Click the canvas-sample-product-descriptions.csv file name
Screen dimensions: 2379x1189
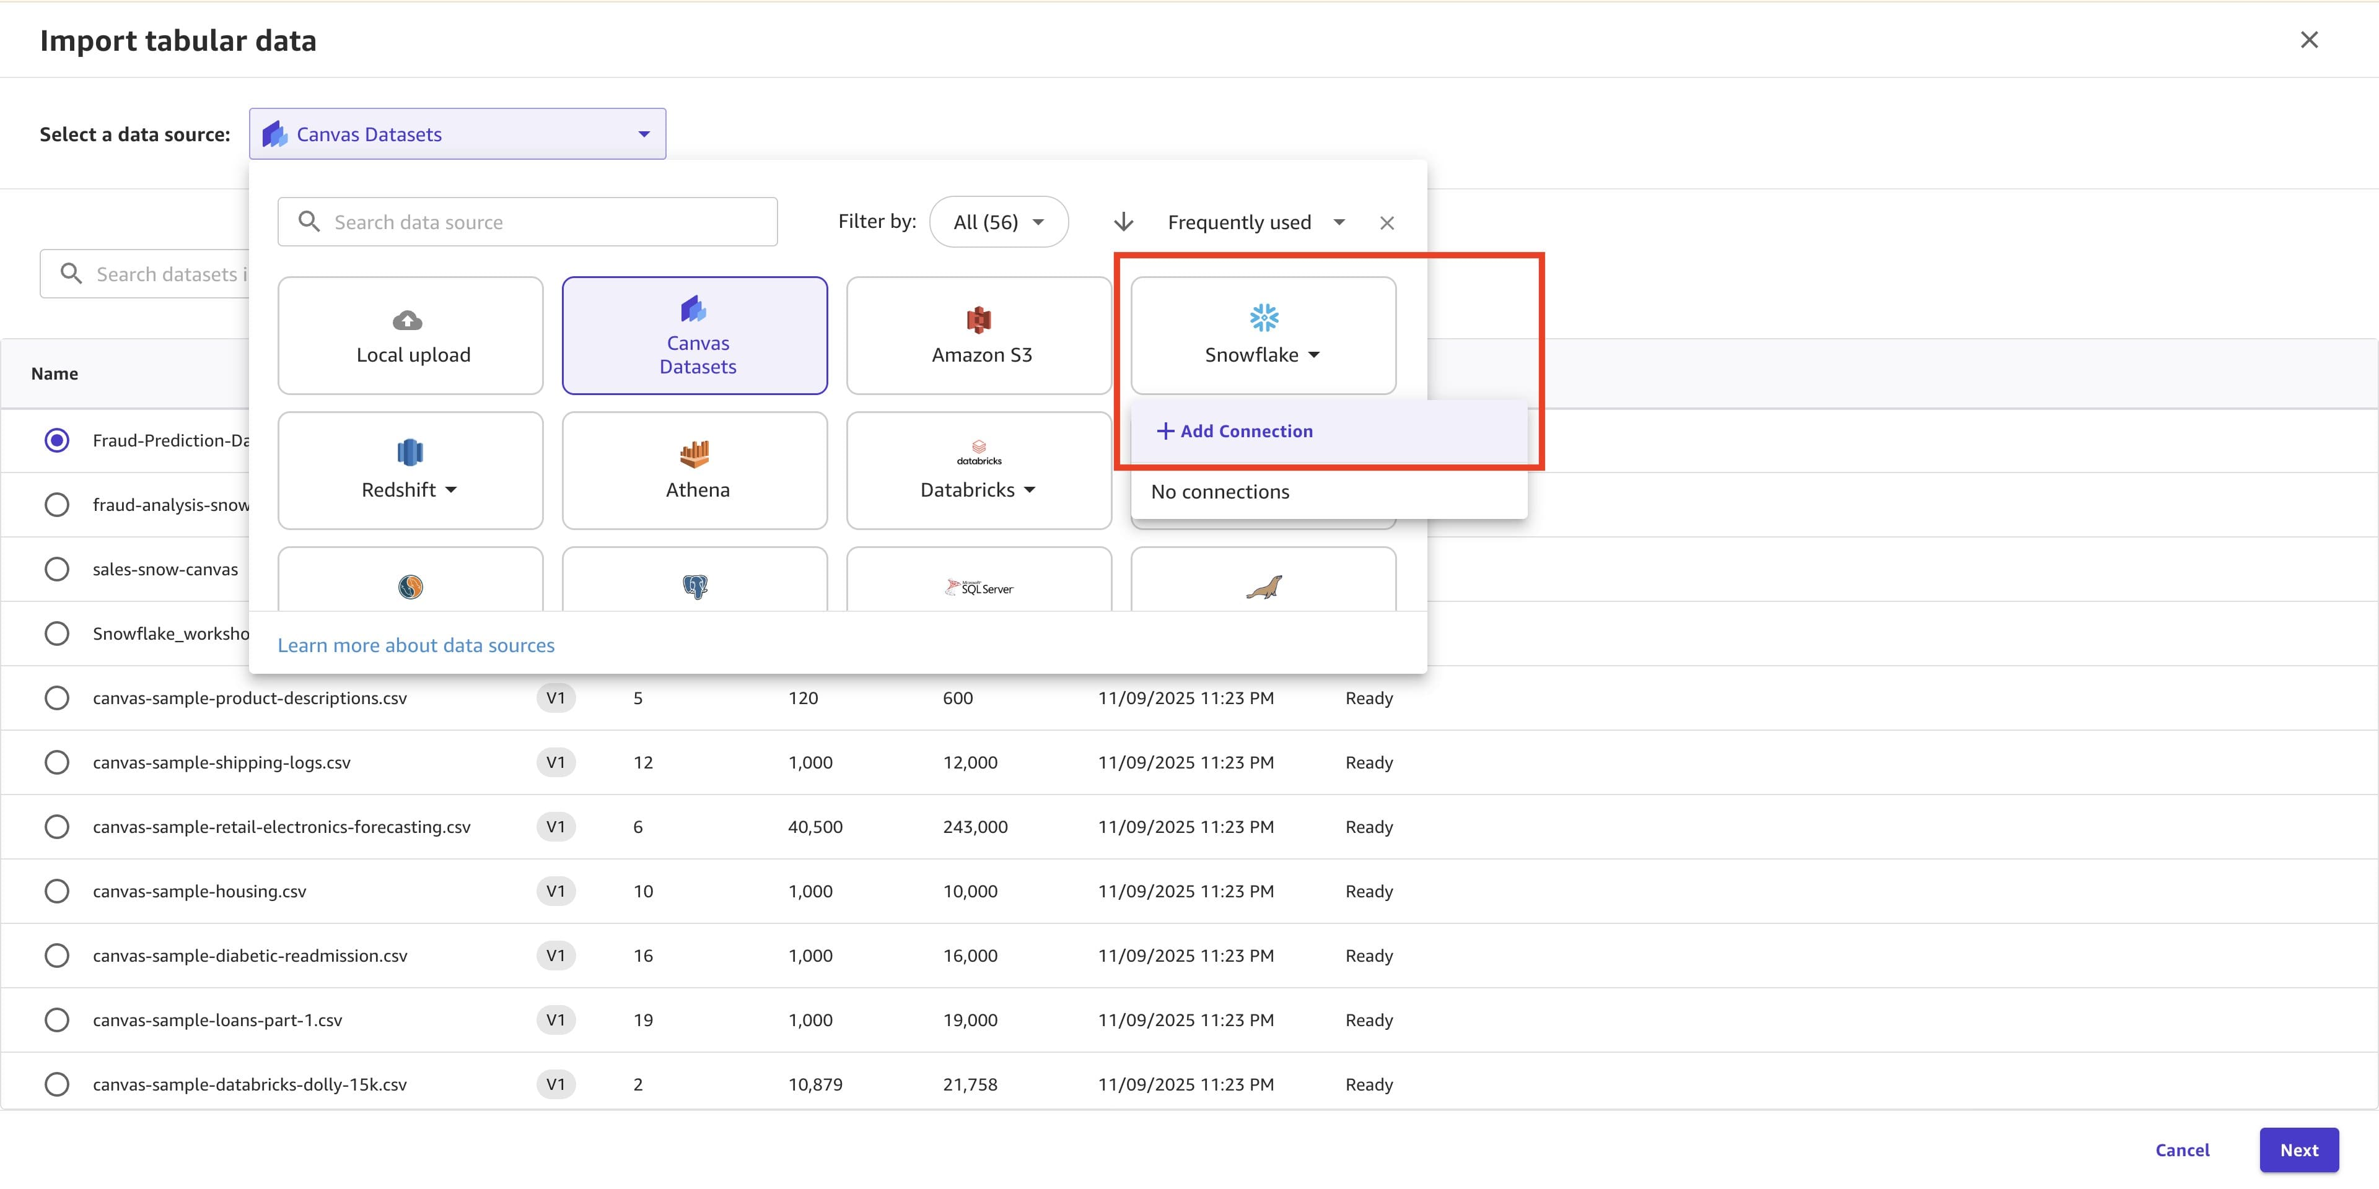(249, 699)
